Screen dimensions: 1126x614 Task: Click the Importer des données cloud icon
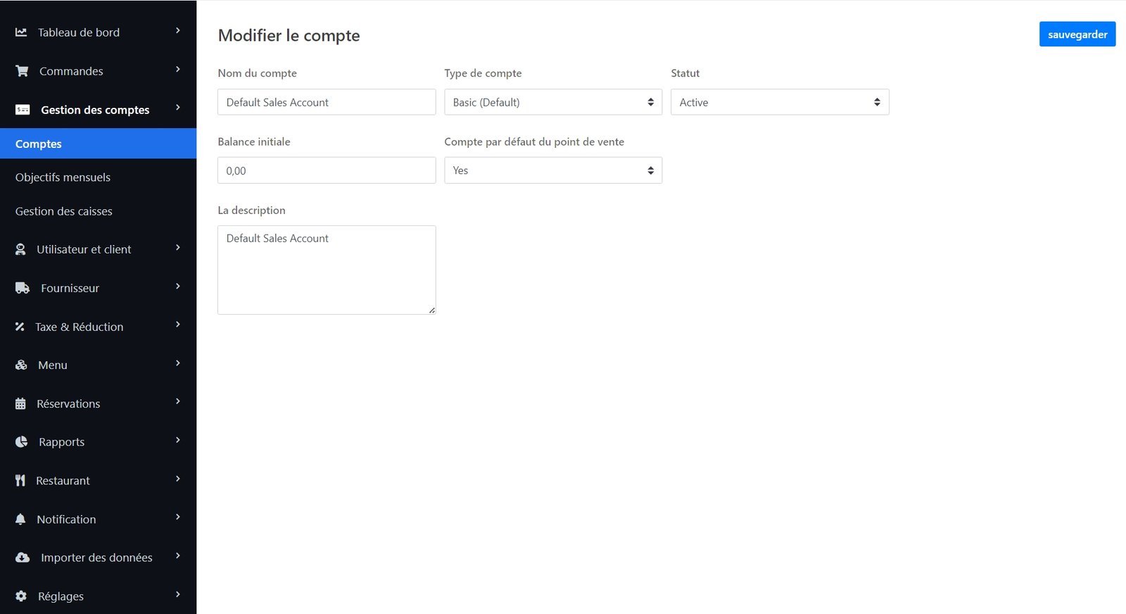click(x=23, y=558)
